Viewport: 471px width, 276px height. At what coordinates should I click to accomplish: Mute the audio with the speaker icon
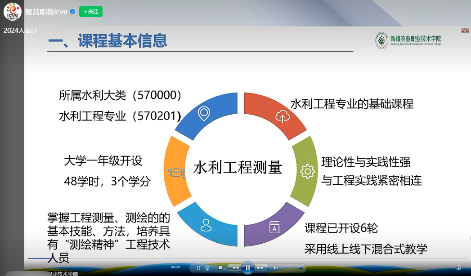[x=275, y=268]
